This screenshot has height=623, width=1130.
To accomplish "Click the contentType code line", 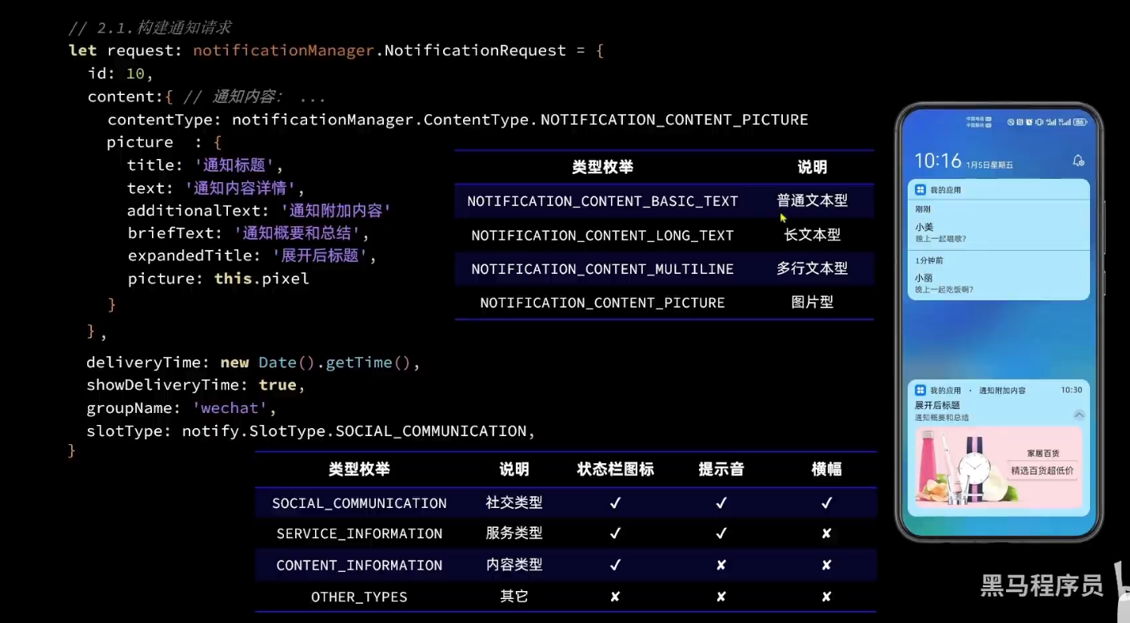I will click(x=457, y=120).
